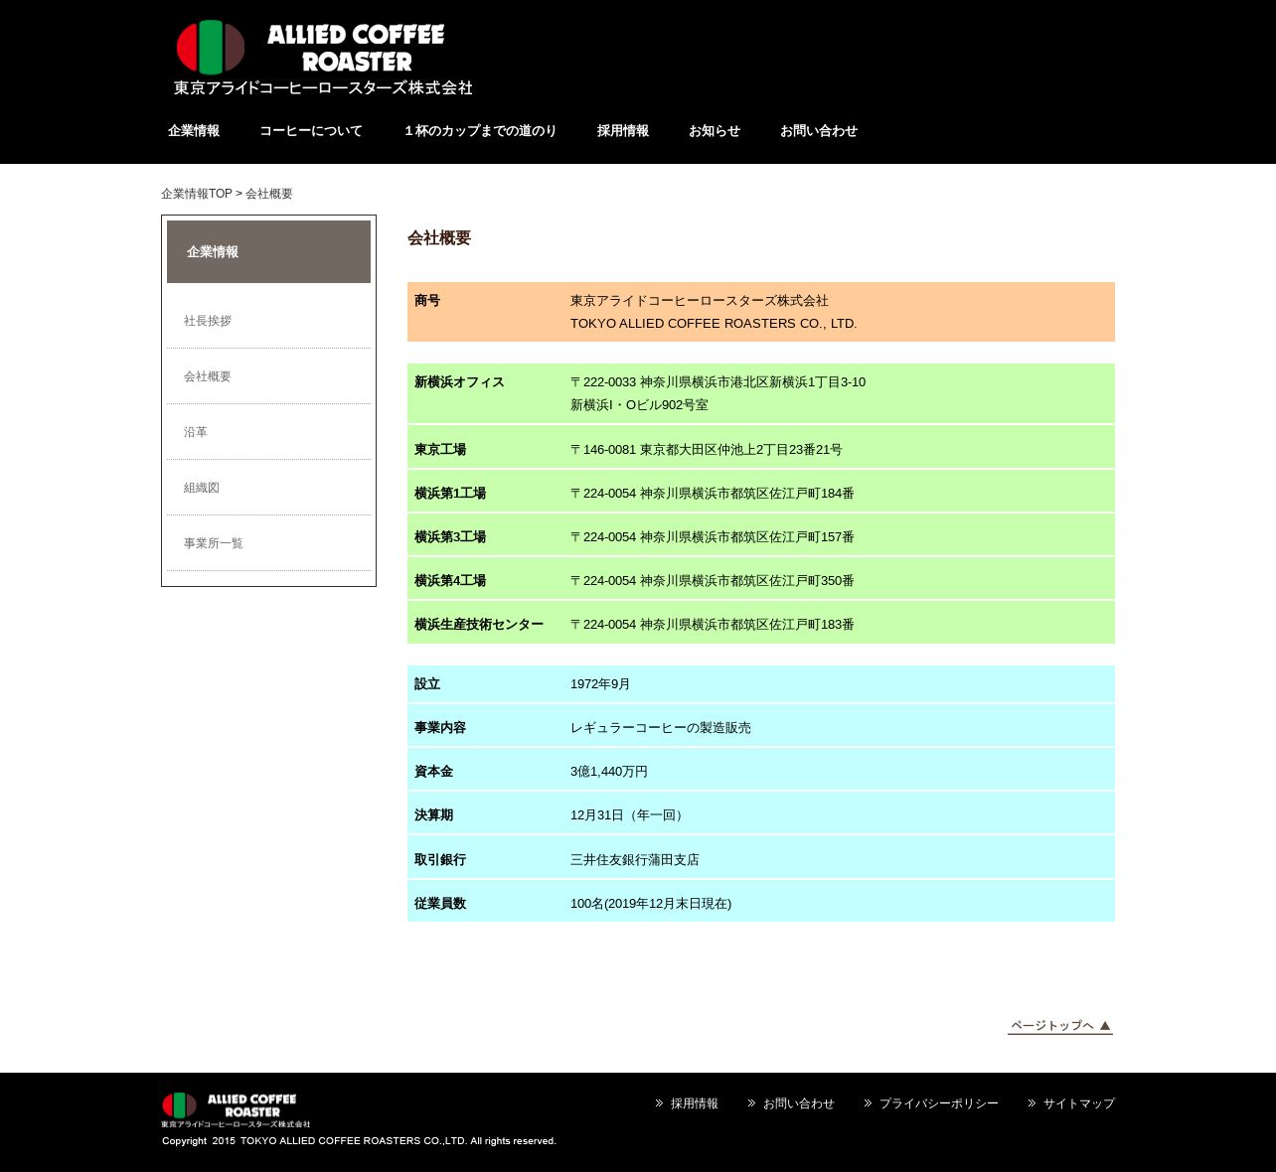Click the 佐江戸町183番 address text

click(712, 625)
